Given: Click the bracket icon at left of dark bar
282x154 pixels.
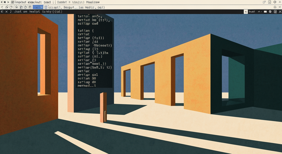Looking at the screenshot, I should pos(2,11).
